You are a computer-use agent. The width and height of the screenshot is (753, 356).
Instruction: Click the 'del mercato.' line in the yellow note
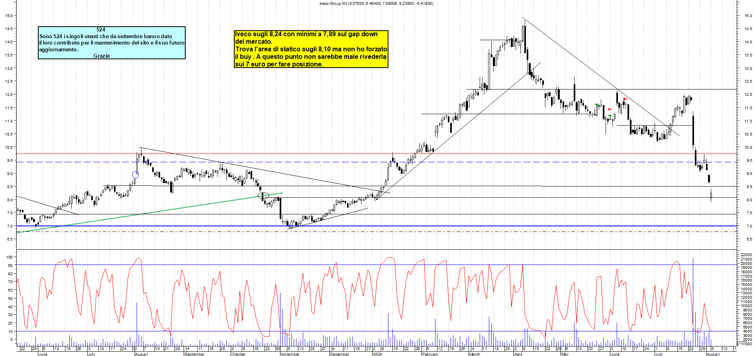[x=253, y=41]
